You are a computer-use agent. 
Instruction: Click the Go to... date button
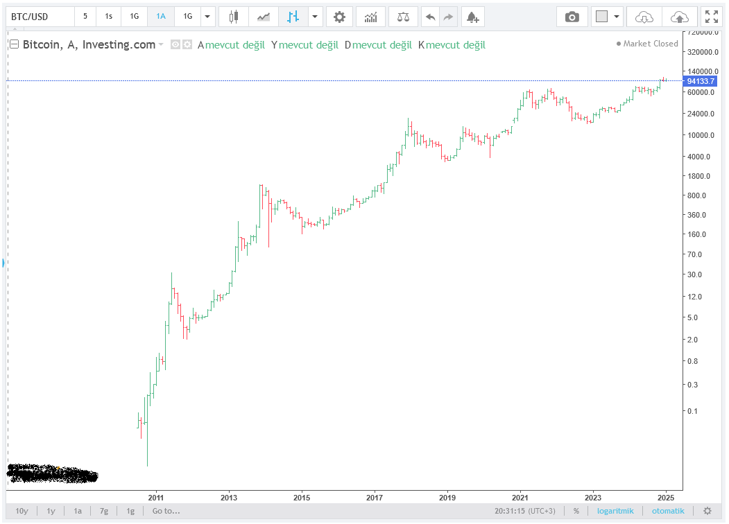[166, 511]
